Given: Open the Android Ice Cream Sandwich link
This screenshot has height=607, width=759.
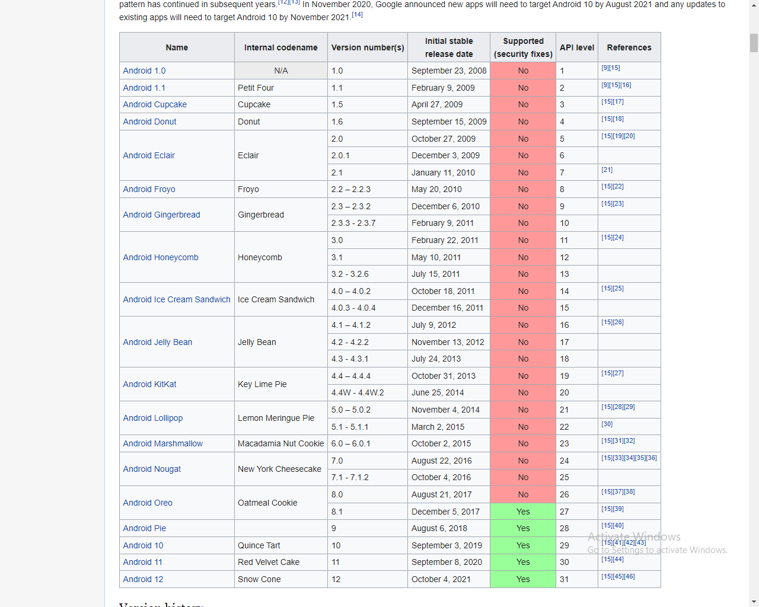Looking at the screenshot, I should coord(177,299).
